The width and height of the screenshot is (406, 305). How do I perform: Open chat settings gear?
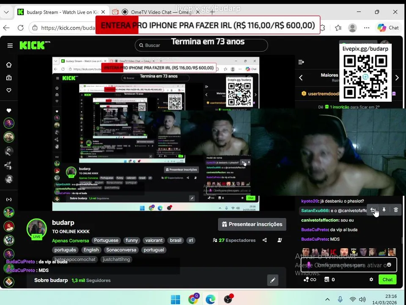(x=371, y=280)
